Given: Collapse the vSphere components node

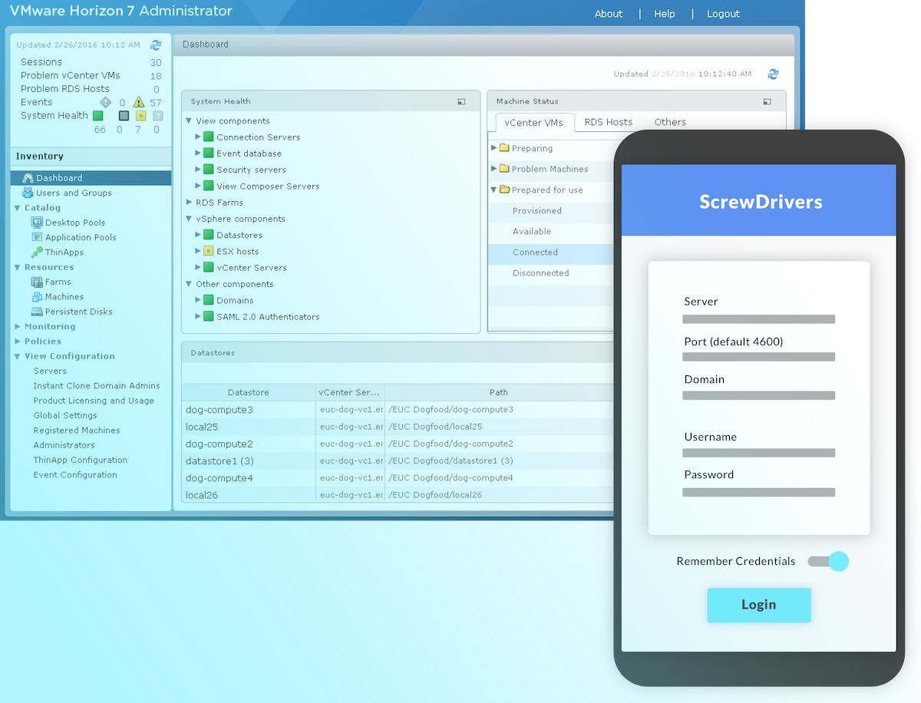Looking at the screenshot, I should click(x=189, y=219).
